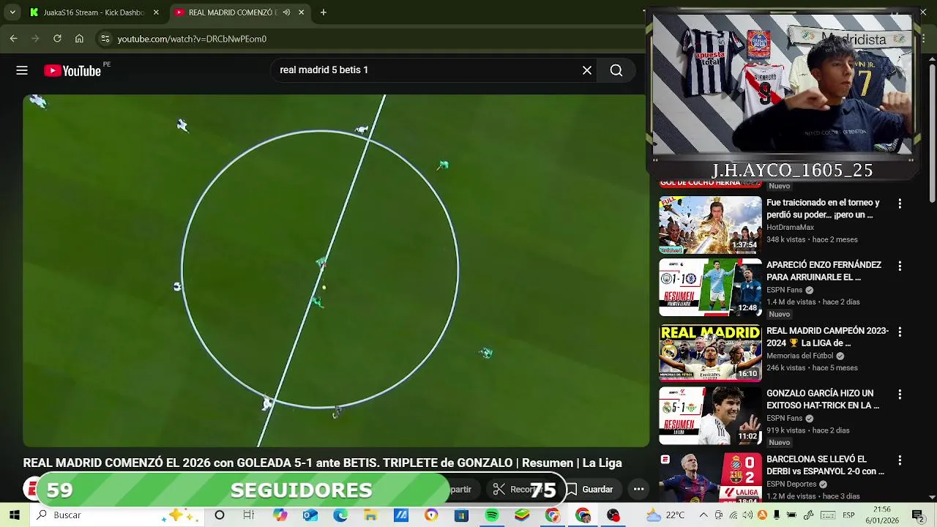Go back using the browser back arrow

click(13, 39)
